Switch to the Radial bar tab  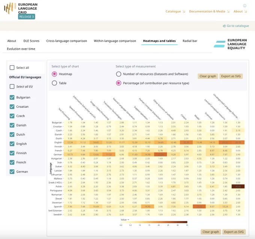(x=190, y=41)
